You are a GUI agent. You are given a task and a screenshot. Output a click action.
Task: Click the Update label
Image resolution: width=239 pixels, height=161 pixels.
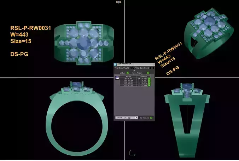(123, 73)
